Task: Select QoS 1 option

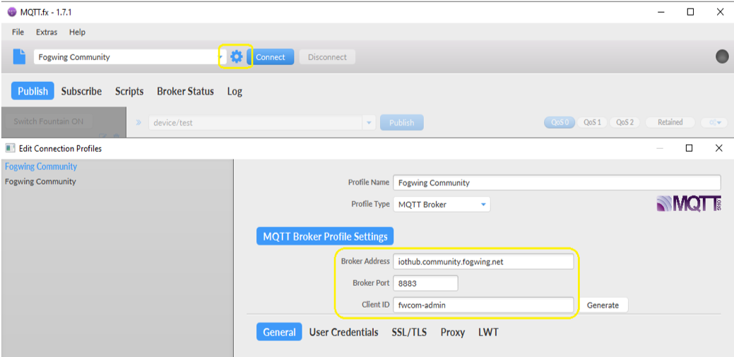Action: pyautogui.click(x=592, y=123)
